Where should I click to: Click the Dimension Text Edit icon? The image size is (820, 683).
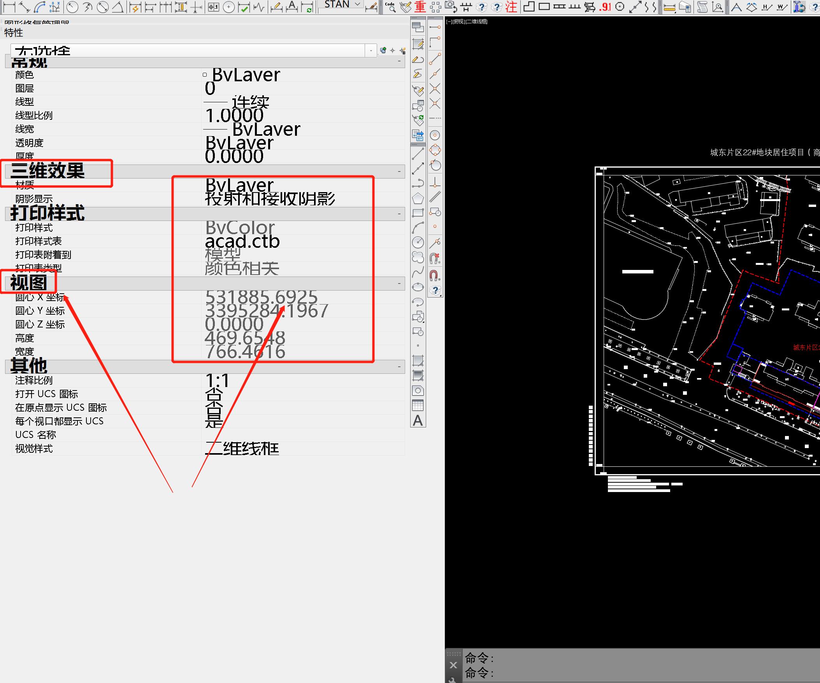(x=291, y=7)
